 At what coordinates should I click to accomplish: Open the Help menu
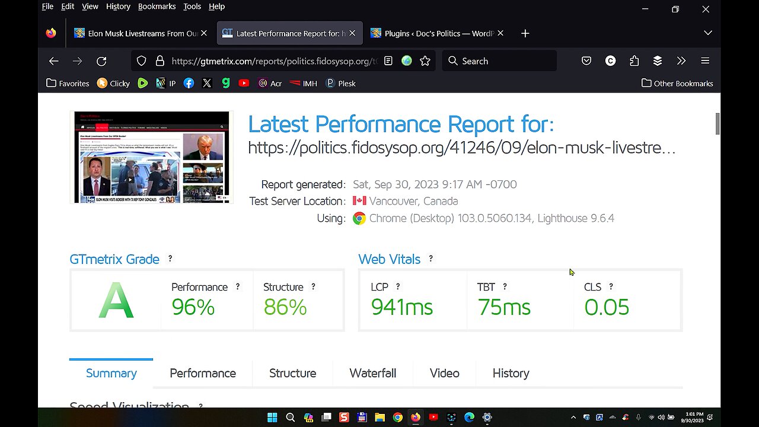tap(216, 7)
